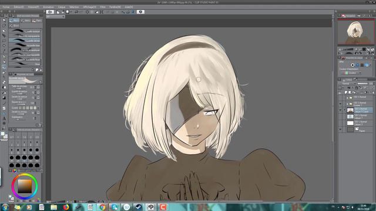376x211 pixels.
Task: Toggle Snap to ruler in command bar
Action: 123,12
